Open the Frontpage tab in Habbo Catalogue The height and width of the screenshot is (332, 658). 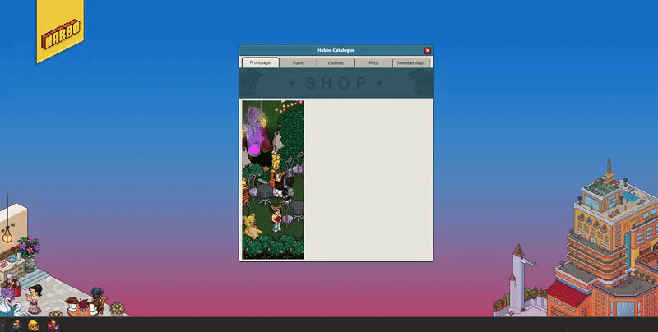click(x=260, y=62)
